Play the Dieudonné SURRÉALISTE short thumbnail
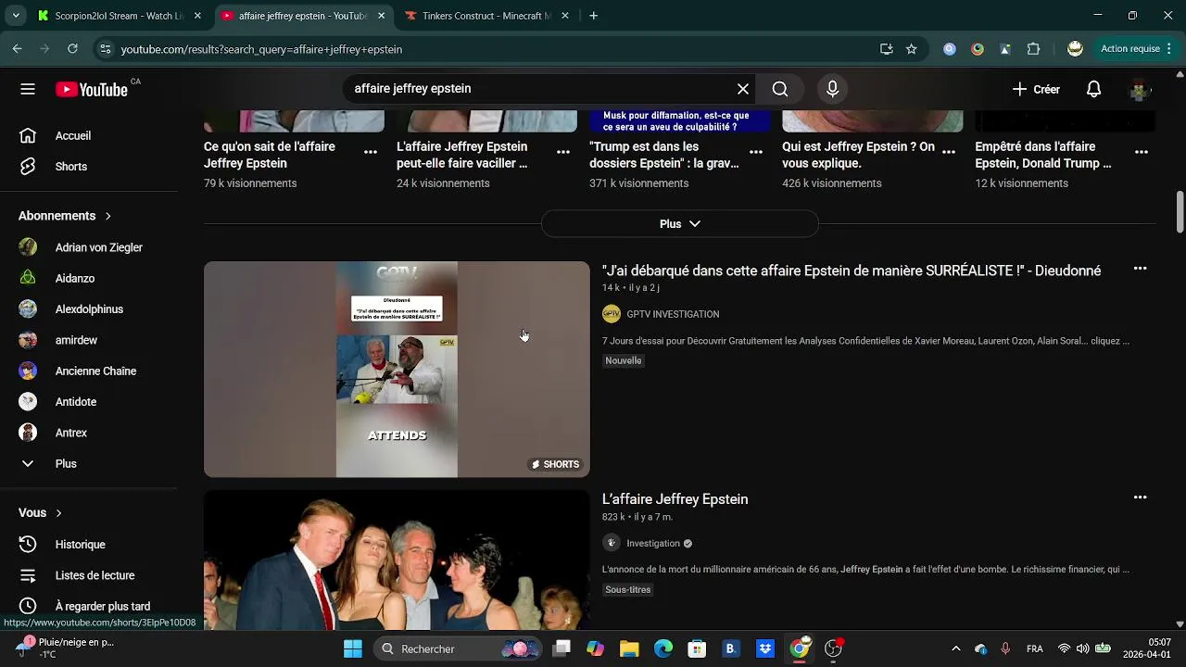The image size is (1186, 667). [x=397, y=369]
